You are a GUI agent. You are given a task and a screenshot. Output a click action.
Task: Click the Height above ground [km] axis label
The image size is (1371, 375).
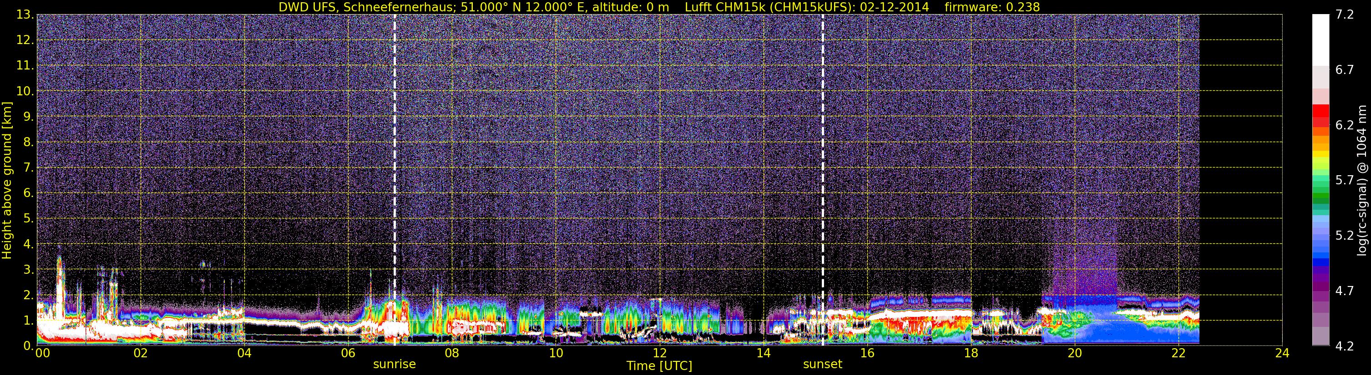[x=7, y=180]
